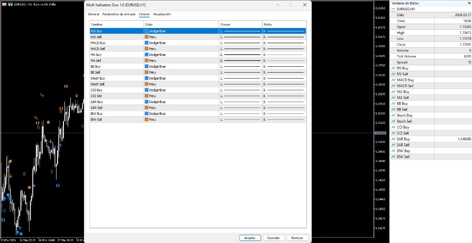Open the Estilo line style for CCI Sell
Screen dimensions: 472x243
click(284, 96)
